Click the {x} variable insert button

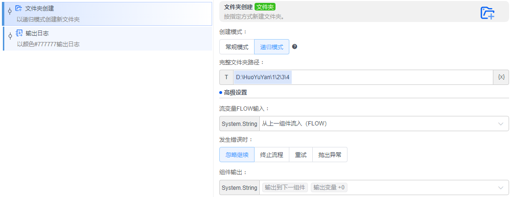[x=501, y=77]
